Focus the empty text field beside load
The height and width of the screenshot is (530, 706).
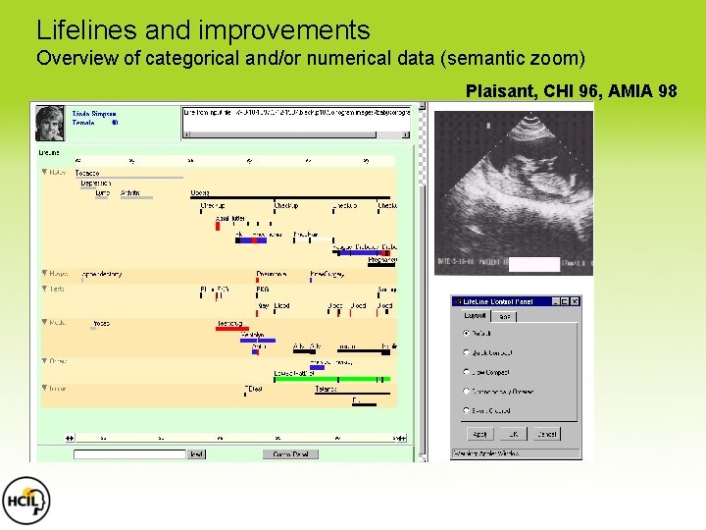(x=129, y=453)
